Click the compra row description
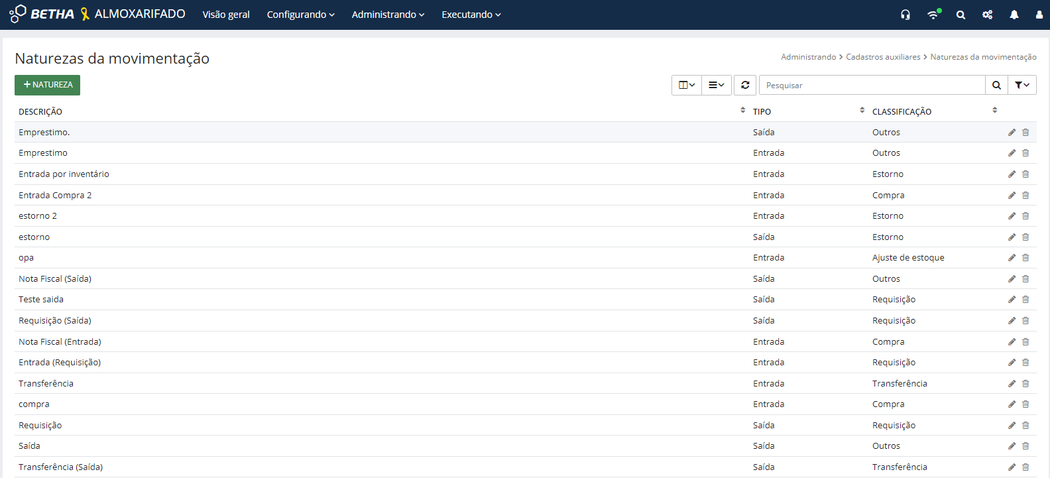1050x478 pixels. coord(34,404)
